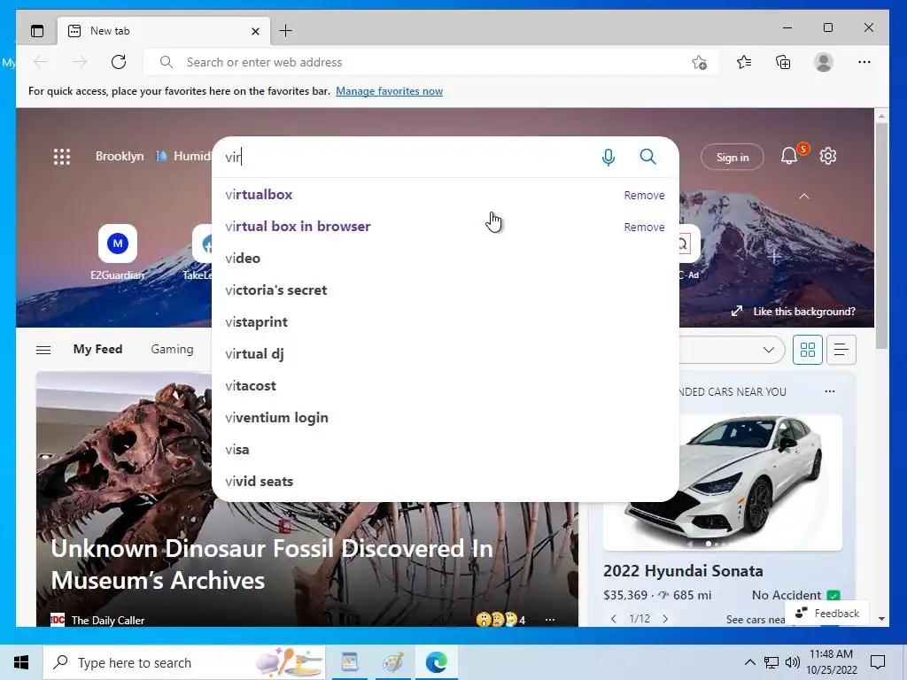This screenshot has height=680, width=907.
Task: Select vivid seats suggestion
Action: point(446,481)
